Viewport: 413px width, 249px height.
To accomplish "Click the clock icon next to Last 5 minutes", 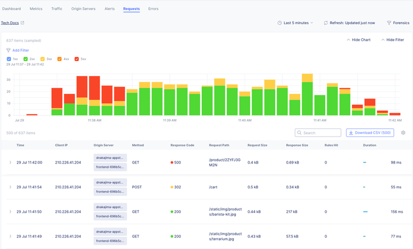I will pyautogui.click(x=280, y=23).
